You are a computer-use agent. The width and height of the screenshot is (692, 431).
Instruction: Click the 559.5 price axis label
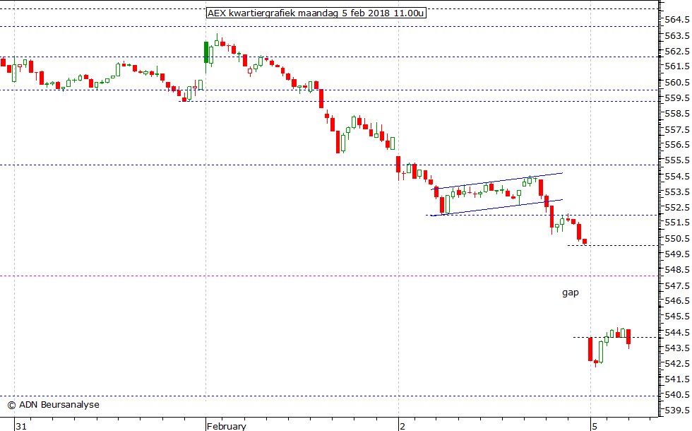(x=677, y=98)
